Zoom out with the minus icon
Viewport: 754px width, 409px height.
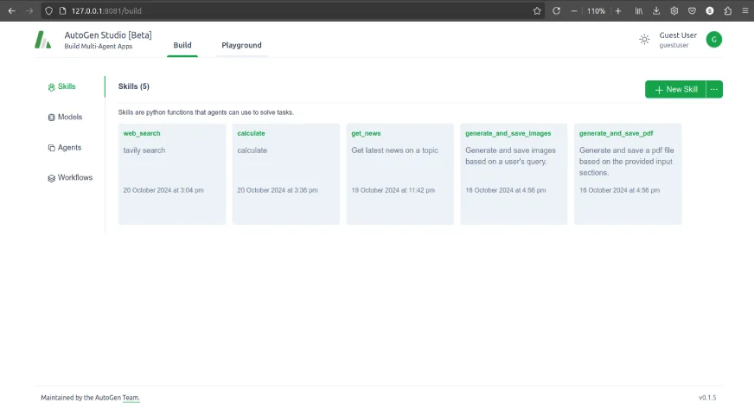click(574, 10)
